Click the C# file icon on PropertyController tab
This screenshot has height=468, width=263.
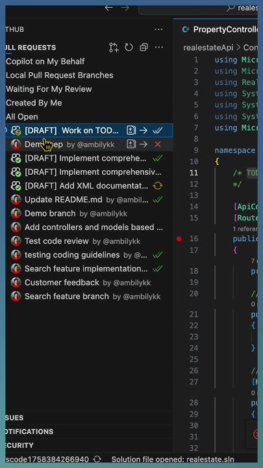pyautogui.click(x=186, y=29)
